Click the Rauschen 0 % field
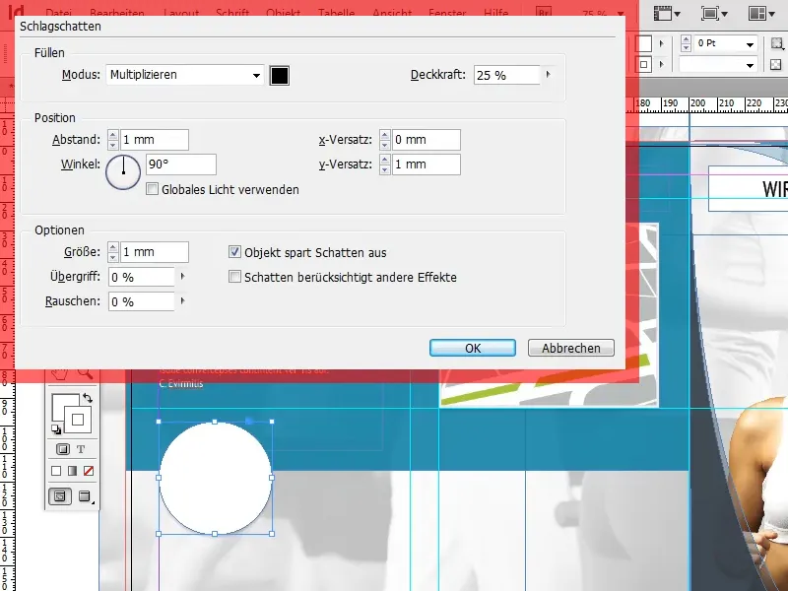788x591 pixels. pos(142,301)
